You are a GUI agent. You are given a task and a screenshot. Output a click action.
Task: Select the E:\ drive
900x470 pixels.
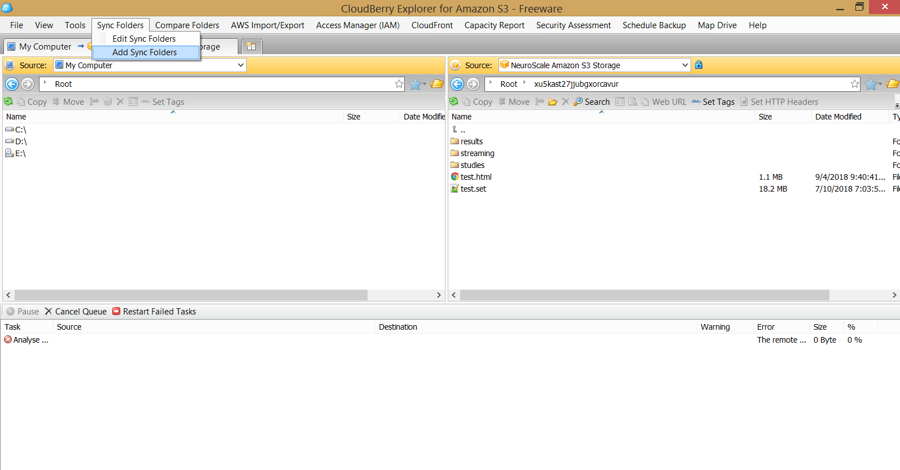[16, 153]
